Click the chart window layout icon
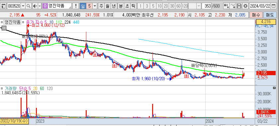Screen dimensions: 279x126 tap(3, 6)
